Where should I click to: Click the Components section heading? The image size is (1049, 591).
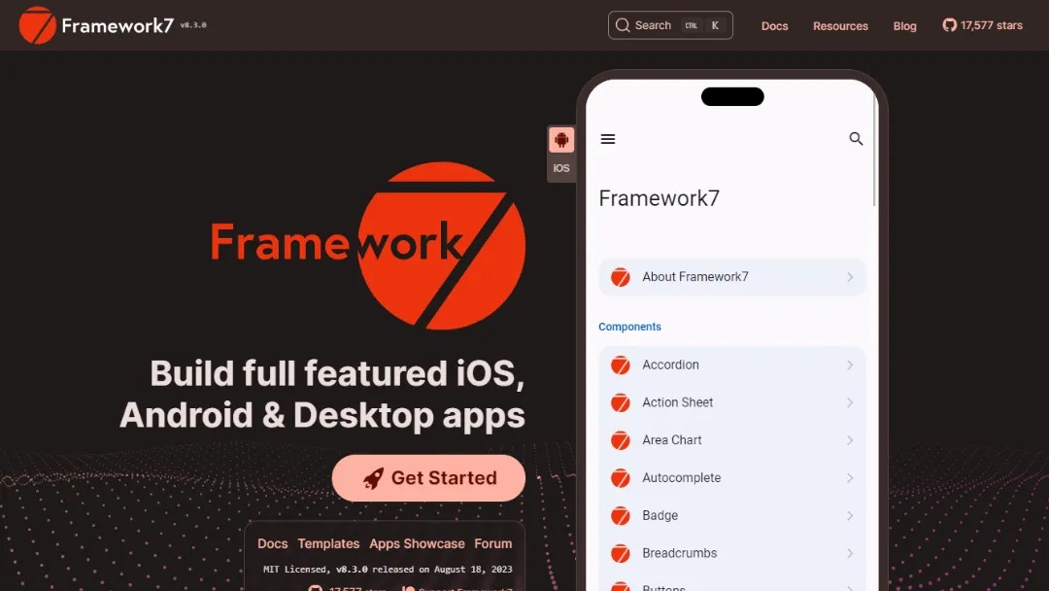[x=629, y=327]
